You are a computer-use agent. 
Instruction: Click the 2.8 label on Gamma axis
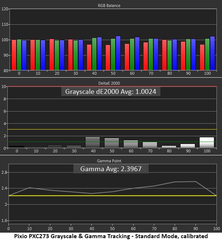pos(4,172)
